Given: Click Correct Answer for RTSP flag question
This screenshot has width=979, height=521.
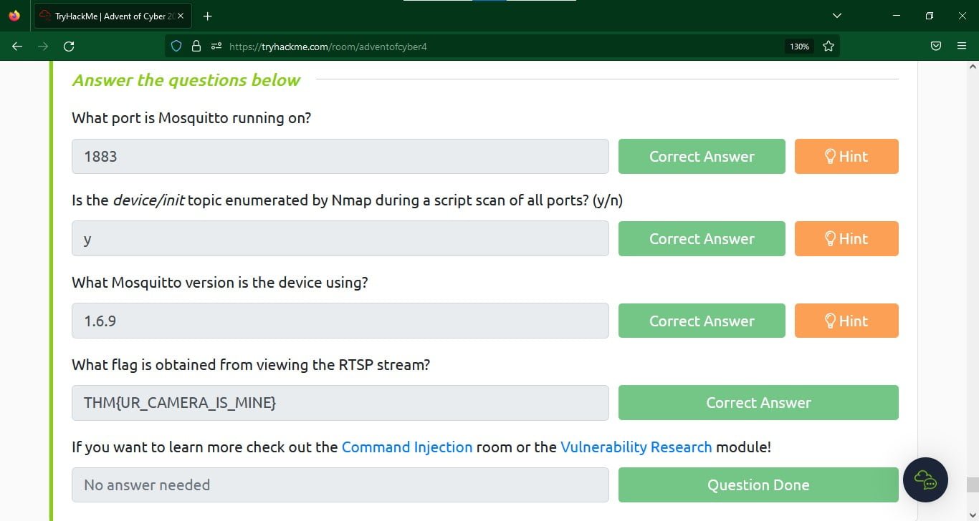Looking at the screenshot, I should [x=758, y=402].
